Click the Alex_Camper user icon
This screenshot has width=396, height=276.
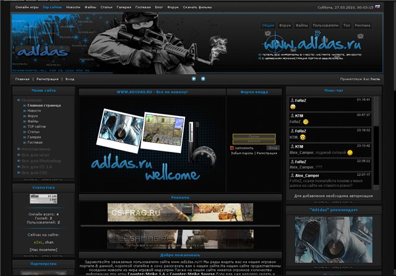(292, 175)
